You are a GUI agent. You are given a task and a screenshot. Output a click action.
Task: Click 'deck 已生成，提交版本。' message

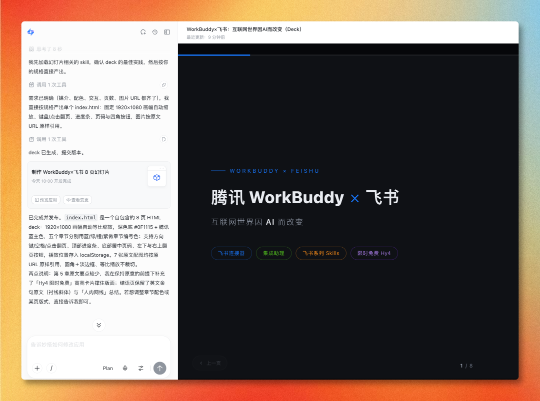coord(57,152)
